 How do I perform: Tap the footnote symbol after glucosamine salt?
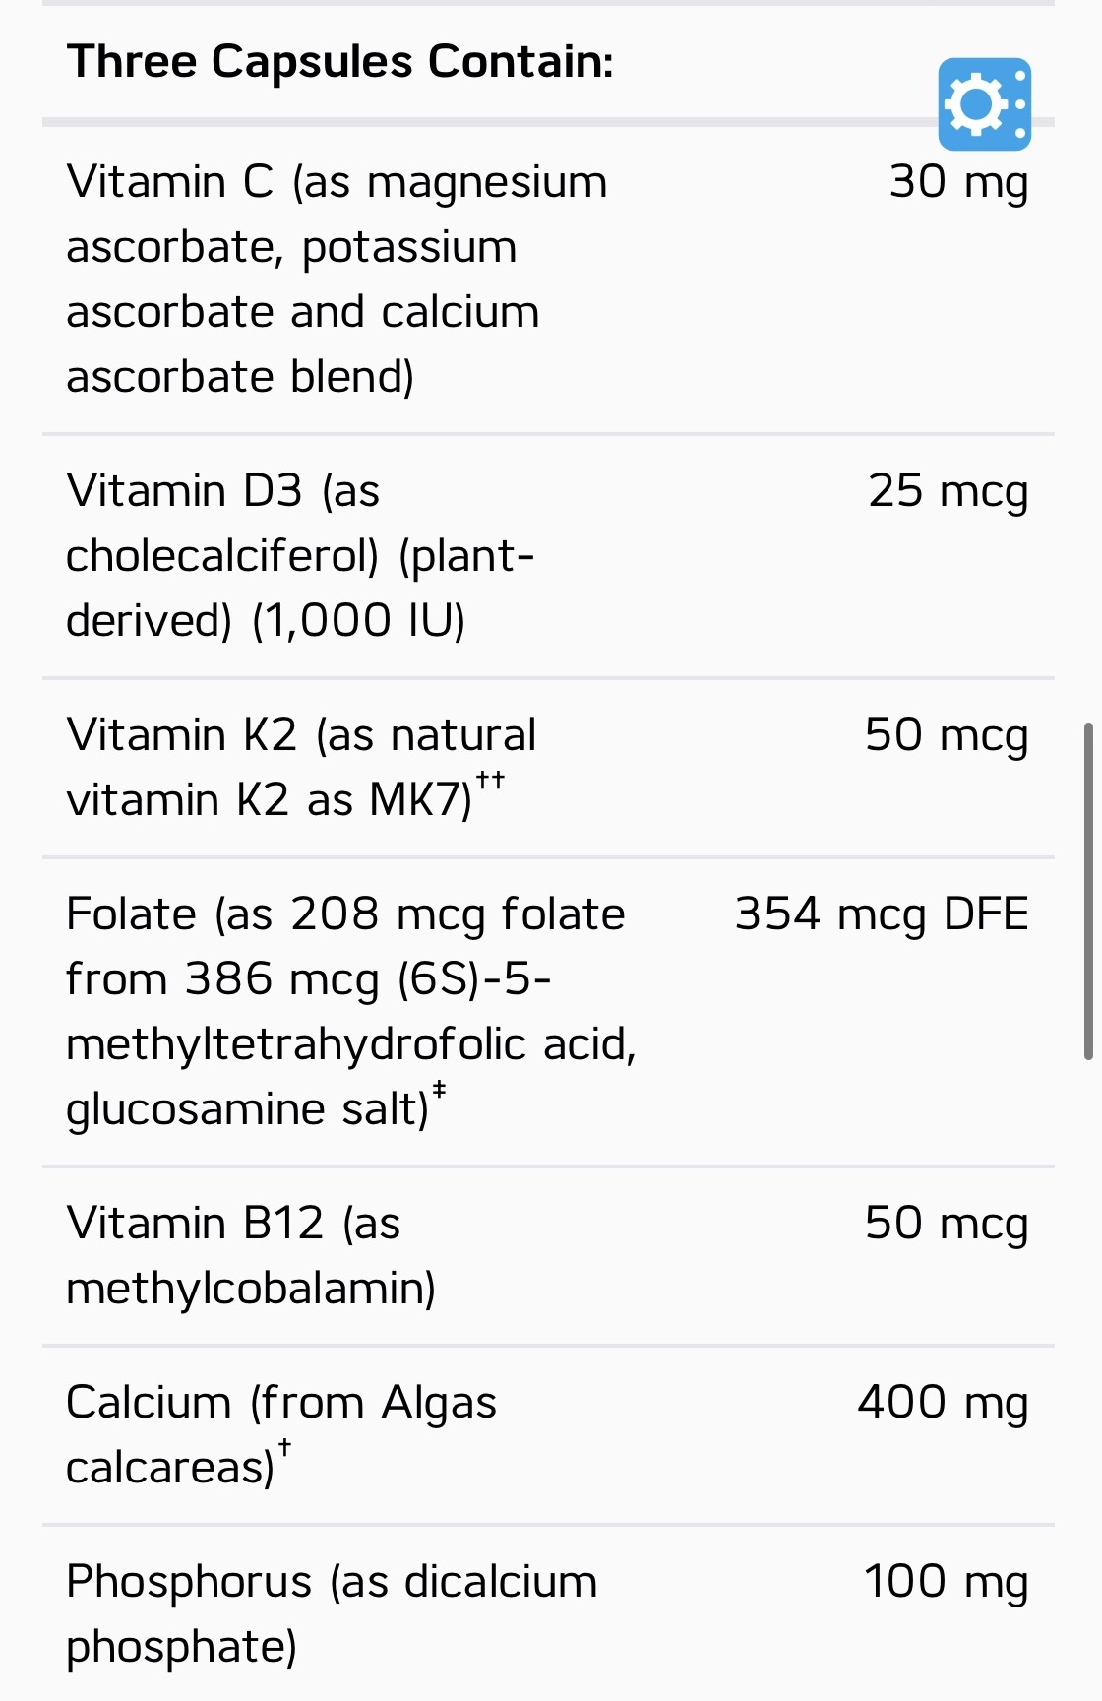click(x=439, y=1090)
